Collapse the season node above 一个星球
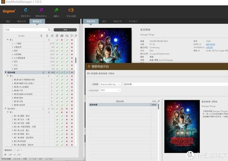The image size is (228, 161). click(x=8, y=39)
